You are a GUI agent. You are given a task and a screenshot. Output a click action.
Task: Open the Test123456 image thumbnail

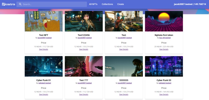click(84, 21)
